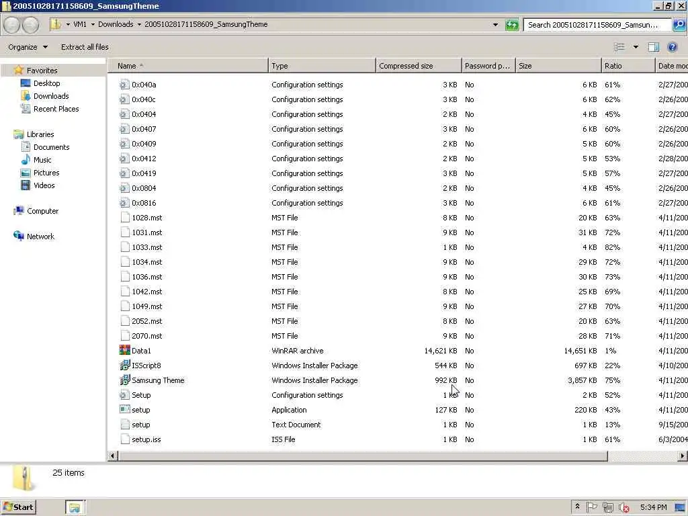Image resolution: width=688 pixels, height=516 pixels.
Task: Click the Action Center flag tray icon
Action: [x=591, y=507]
